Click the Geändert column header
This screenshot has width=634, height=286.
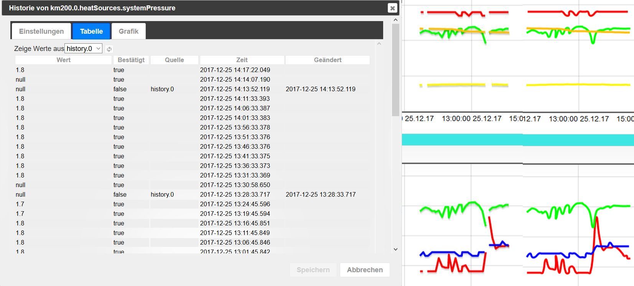328,60
